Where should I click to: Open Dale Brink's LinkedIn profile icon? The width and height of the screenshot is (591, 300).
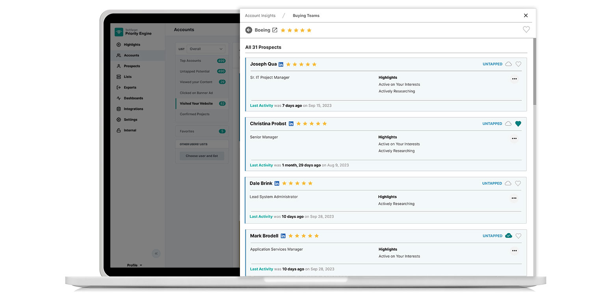[x=277, y=183]
